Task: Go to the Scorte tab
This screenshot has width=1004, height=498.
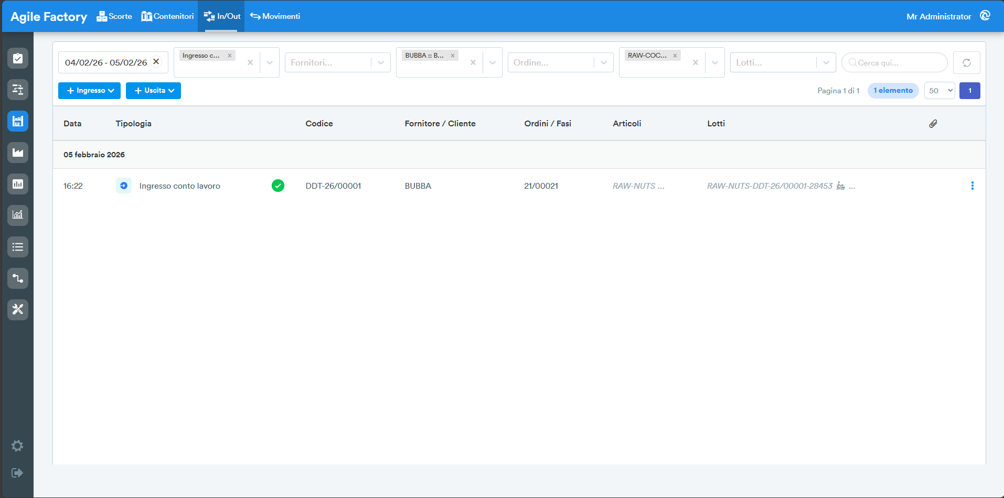Action: (x=114, y=16)
